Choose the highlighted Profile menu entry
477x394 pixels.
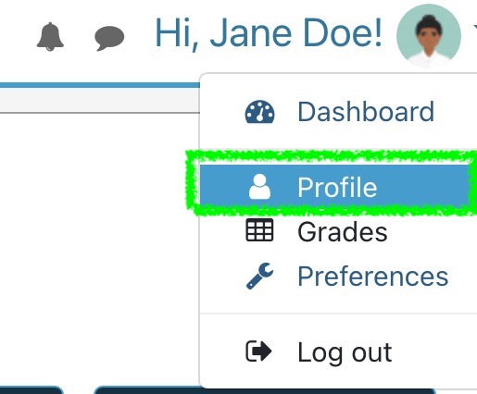pos(338,185)
